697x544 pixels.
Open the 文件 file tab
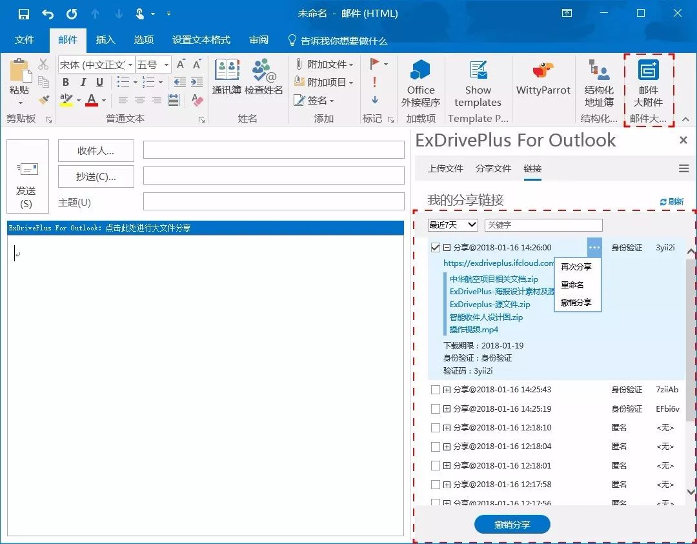25,40
